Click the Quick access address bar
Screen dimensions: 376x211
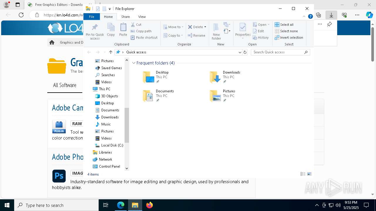point(178,52)
